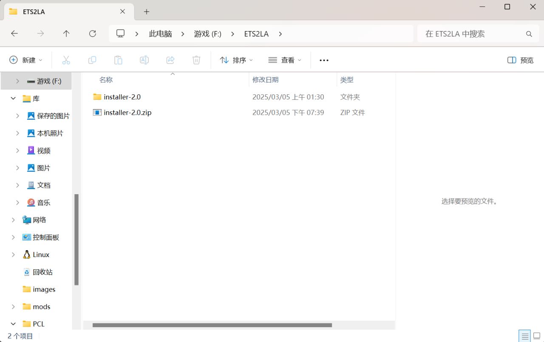Refresh the current folder view
Screen dimensions: 544x342
point(92,34)
